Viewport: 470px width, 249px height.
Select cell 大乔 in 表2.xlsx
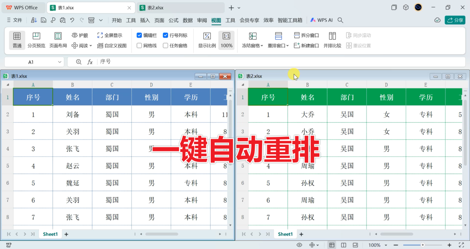tap(307, 115)
